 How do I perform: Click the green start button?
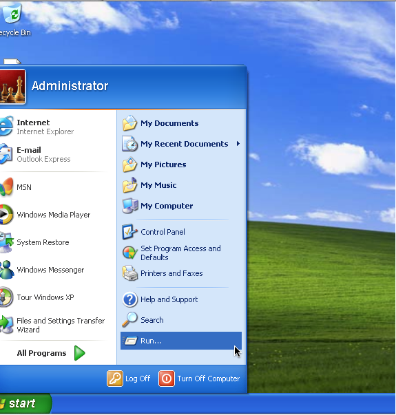pyautogui.click(x=25, y=403)
